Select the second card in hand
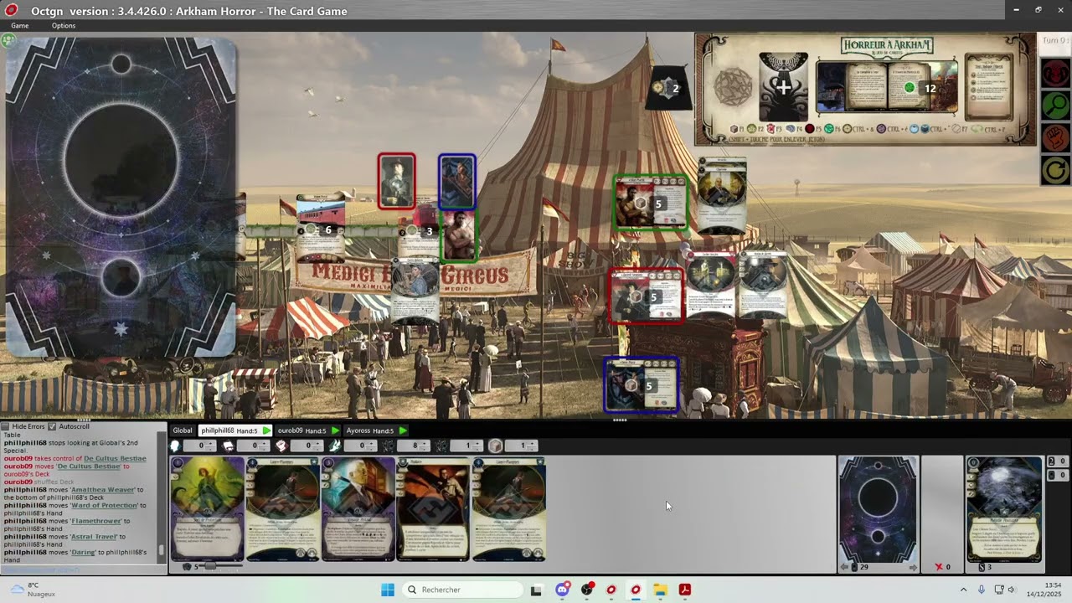This screenshot has width=1072, height=603. click(x=283, y=508)
